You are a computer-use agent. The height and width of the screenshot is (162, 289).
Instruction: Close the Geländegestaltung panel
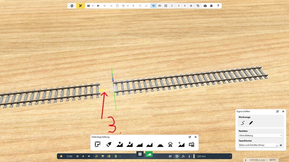[195, 137]
